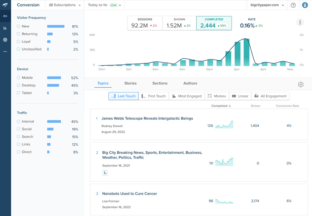
Task: Click the Chartbeat logo in sidebar
Action: pos(5,5)
